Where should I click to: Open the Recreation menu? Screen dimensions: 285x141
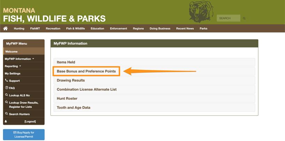pyautogui.click(x=53, y=28)
